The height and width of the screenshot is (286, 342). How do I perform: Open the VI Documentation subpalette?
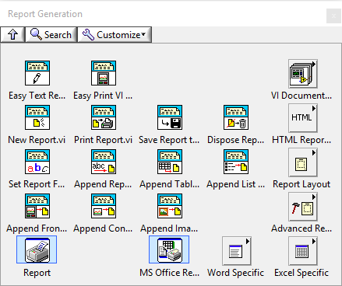303,74
